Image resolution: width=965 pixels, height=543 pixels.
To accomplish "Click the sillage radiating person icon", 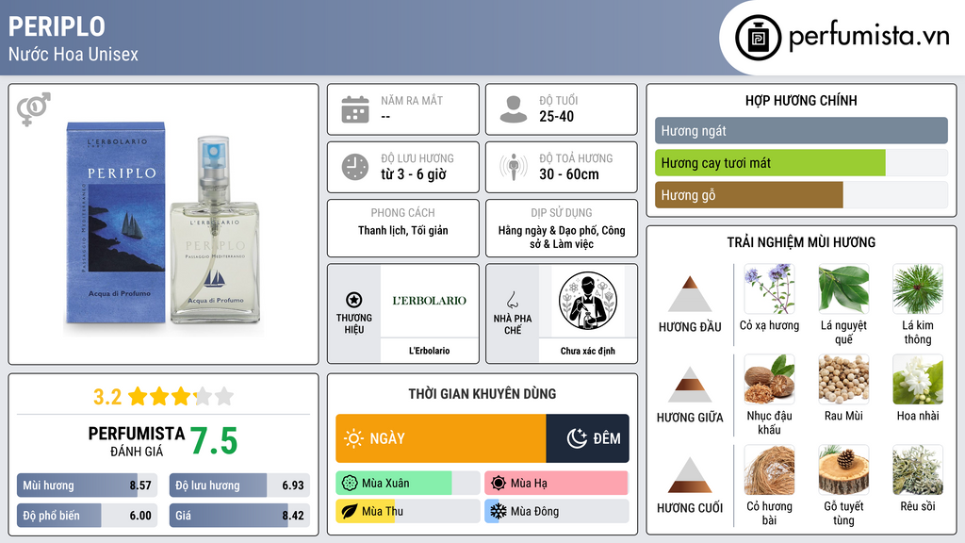I will [x=514, y=167].
